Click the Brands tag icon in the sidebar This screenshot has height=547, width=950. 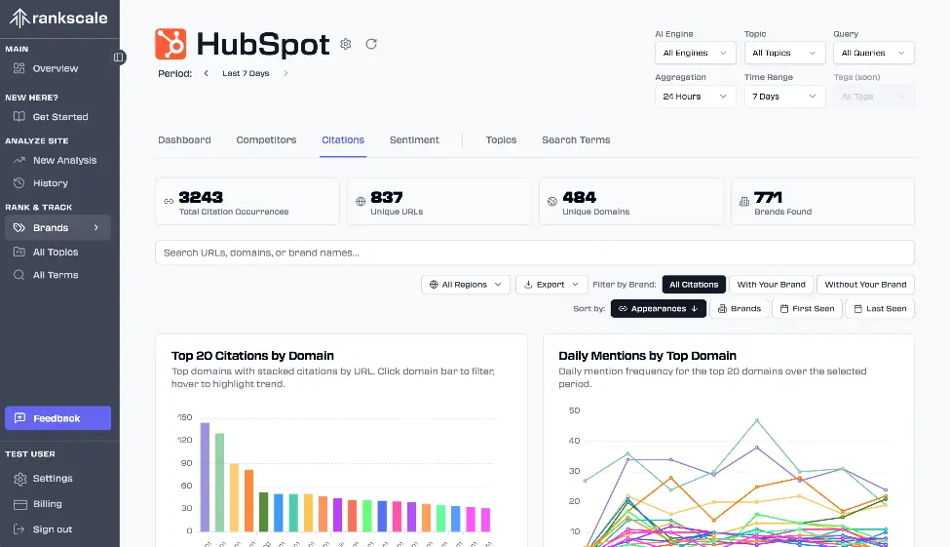point(19,227)
